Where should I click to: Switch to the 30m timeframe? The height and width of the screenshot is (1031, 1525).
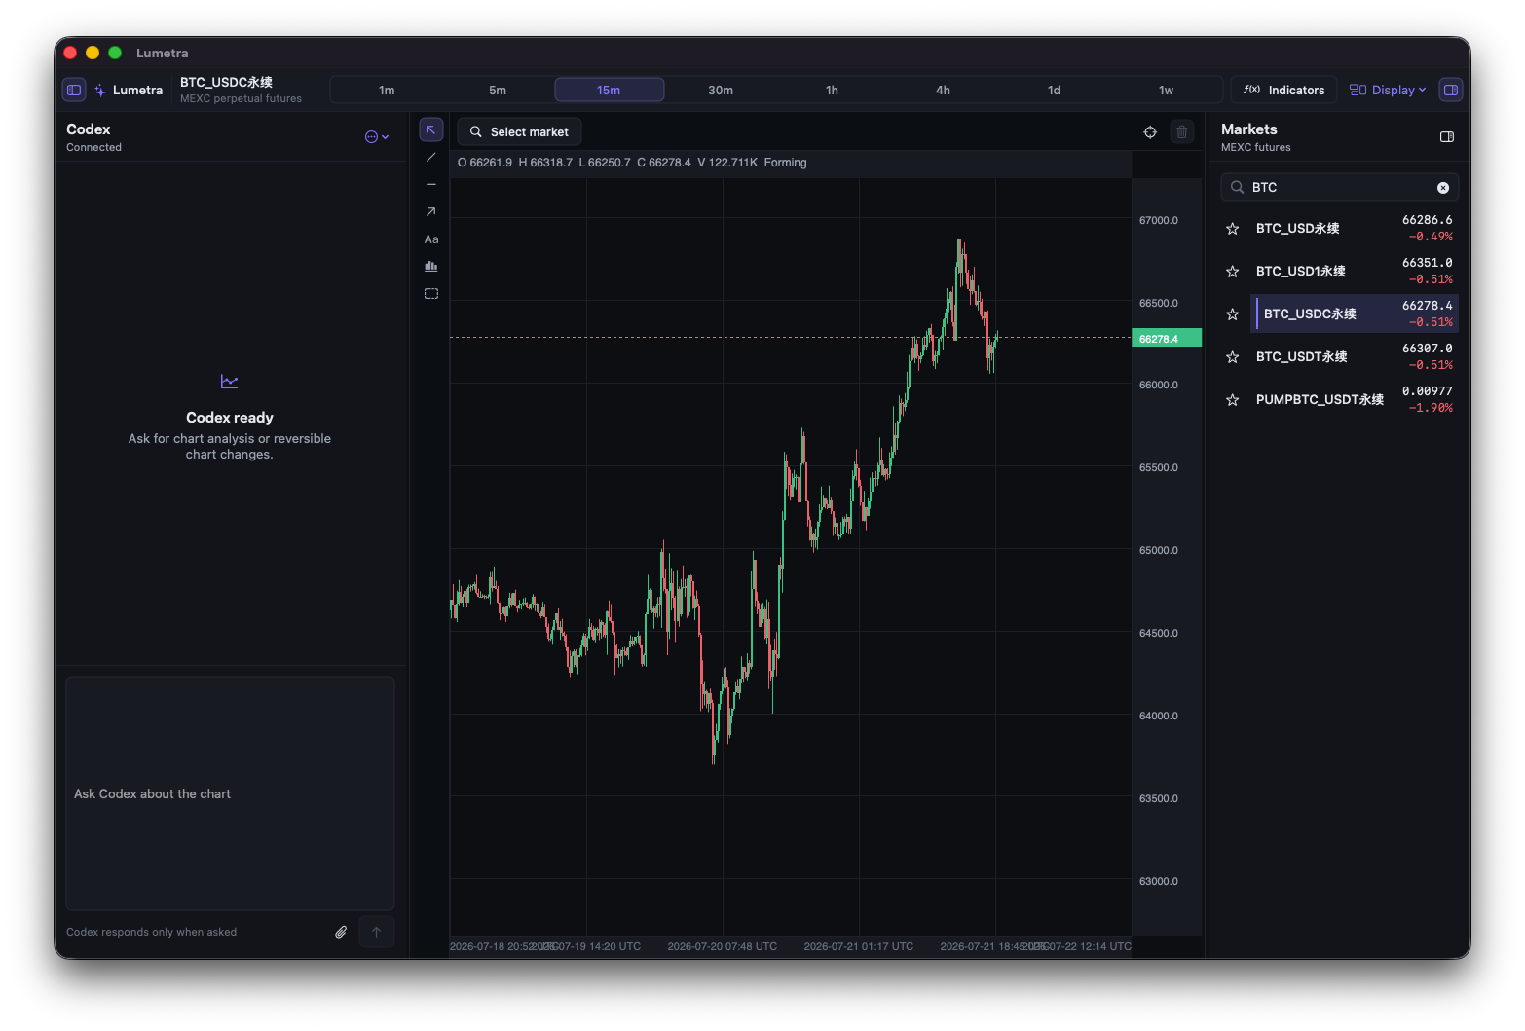(721, 90)
